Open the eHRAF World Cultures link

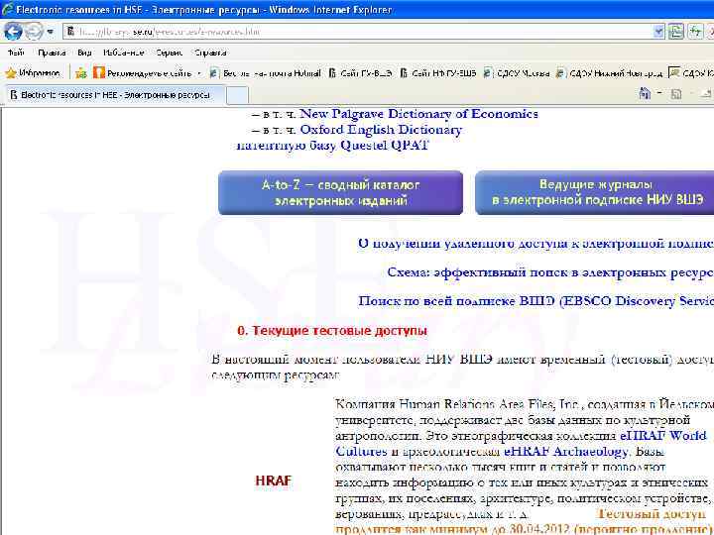point(521,443)
